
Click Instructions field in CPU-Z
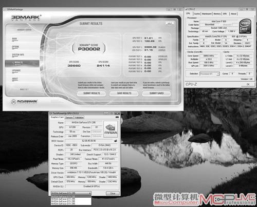(226, 46)
